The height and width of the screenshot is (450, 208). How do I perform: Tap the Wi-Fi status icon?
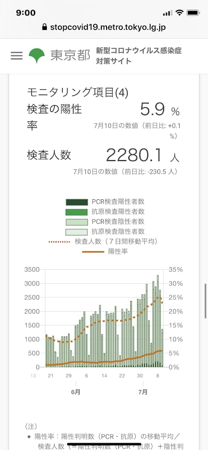[x=180, y=13]
